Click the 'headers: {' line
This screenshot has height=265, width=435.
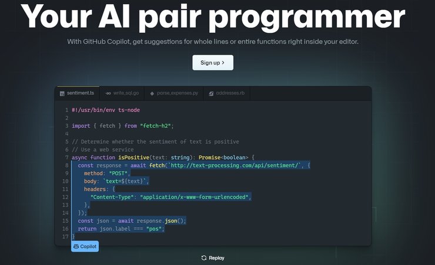click(x=99, y=189)
